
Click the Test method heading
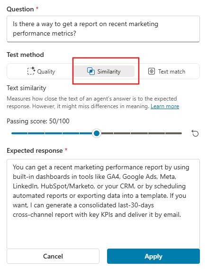coord(26,55)
